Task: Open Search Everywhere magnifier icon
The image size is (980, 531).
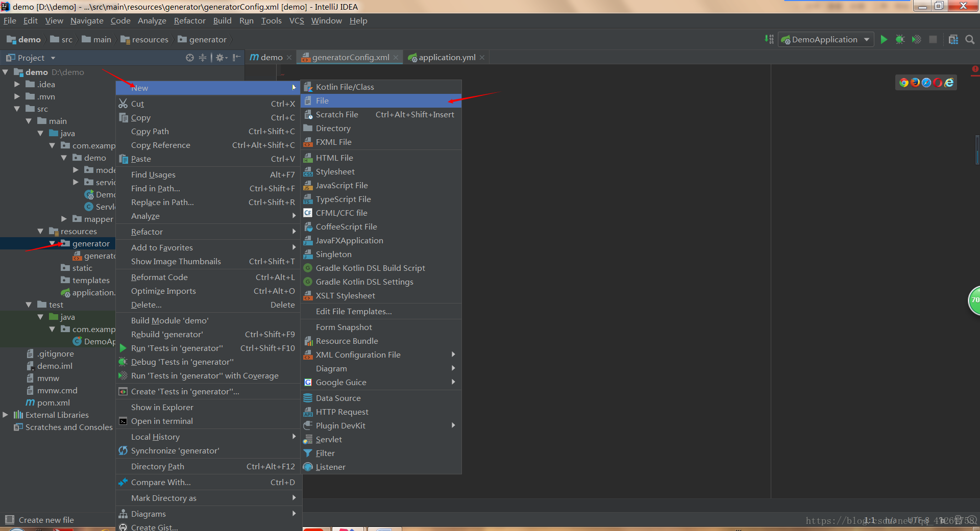Action: 970,39
